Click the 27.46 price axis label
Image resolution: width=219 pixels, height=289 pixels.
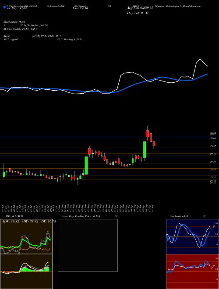(x=213, y=154)
